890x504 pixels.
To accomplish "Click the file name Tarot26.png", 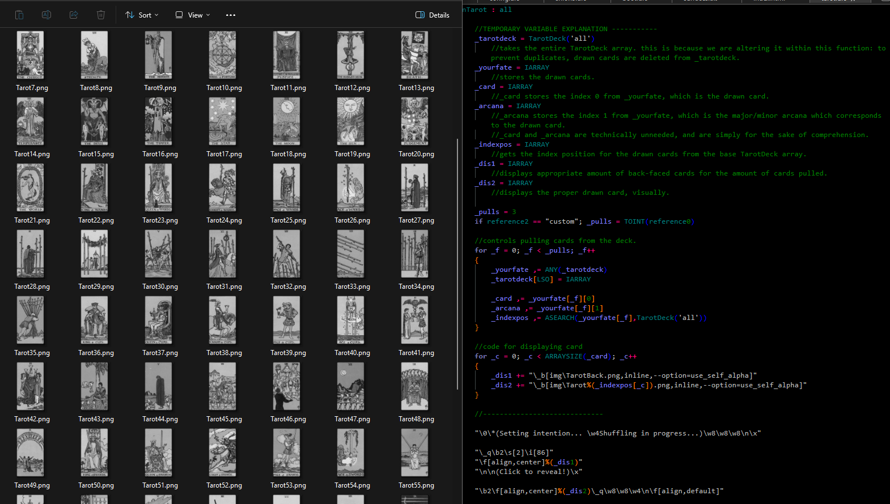I will click(x=353, y=220).
